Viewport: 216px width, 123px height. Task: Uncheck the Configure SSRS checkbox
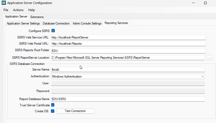(x=53, y=31)
